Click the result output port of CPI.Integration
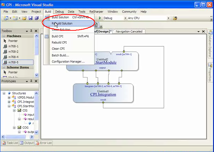Screen dimensions: 214x152 click(x=103, y=102)
